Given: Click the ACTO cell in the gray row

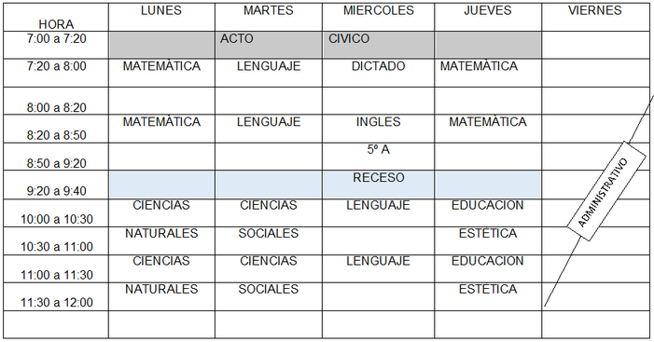Looking at the screenshot, I should (x=269, y=45).
